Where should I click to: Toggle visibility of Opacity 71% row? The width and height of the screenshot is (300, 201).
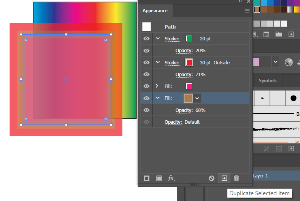pyautogui.click(x=146, y=74)
